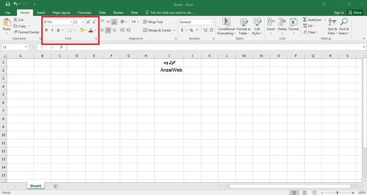The width and height of the screenshot is (367, 195).
Task: Click the Percent Style icon
Action: [x=191, y=30]
